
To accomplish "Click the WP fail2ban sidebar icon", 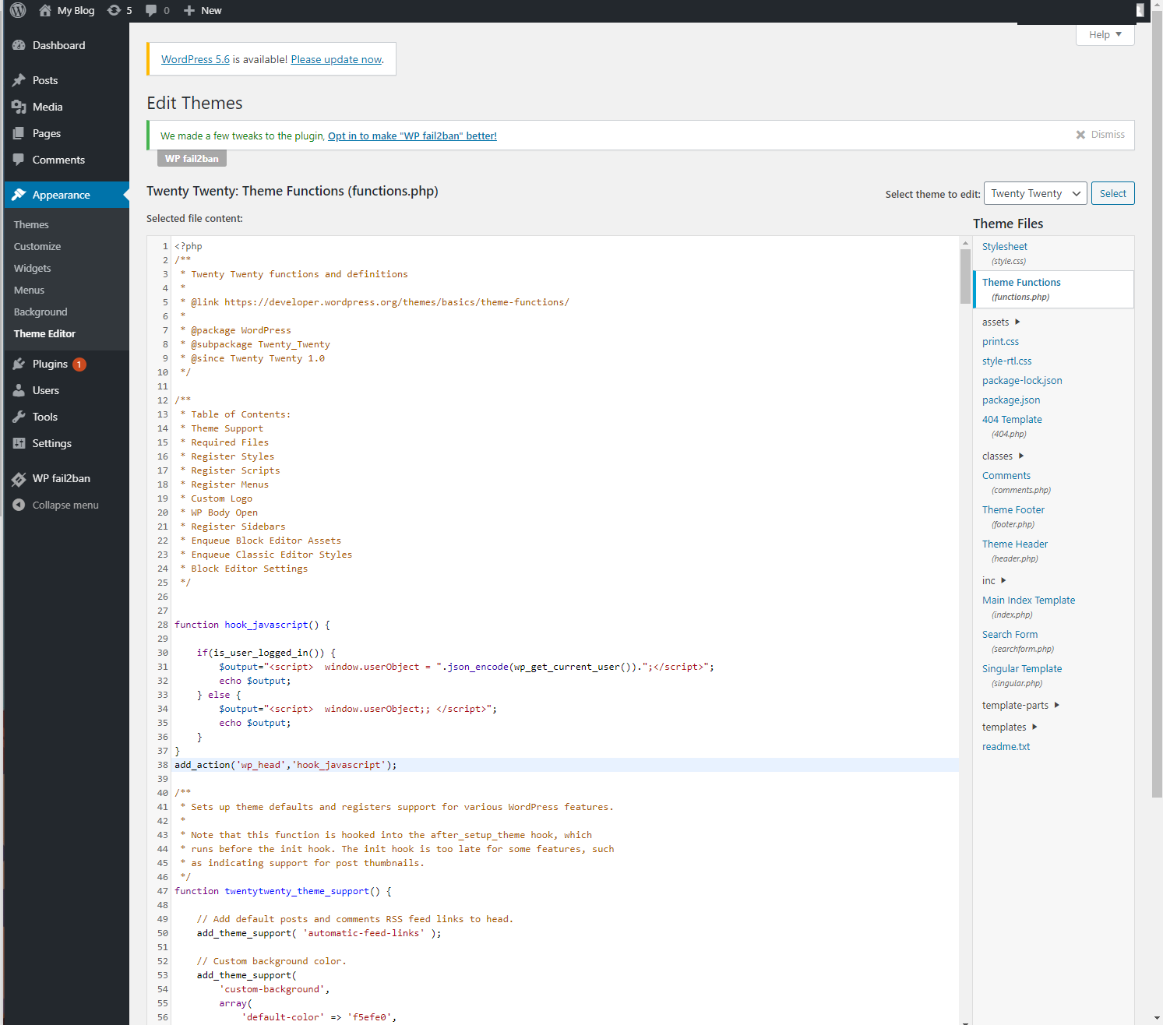I will coord(19,479).
